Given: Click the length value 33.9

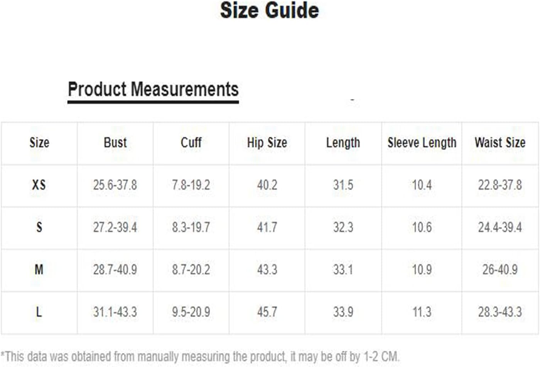Looking at the screenshot, I should (x=343, y=312).
